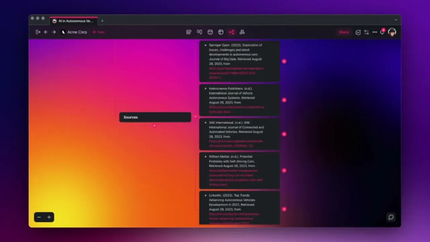Image resolution: width=430 pixels, height=242 pixels.
Task: Select the 'LinkedIn. (2023). Top Trends' text
Action: point(229,195)
